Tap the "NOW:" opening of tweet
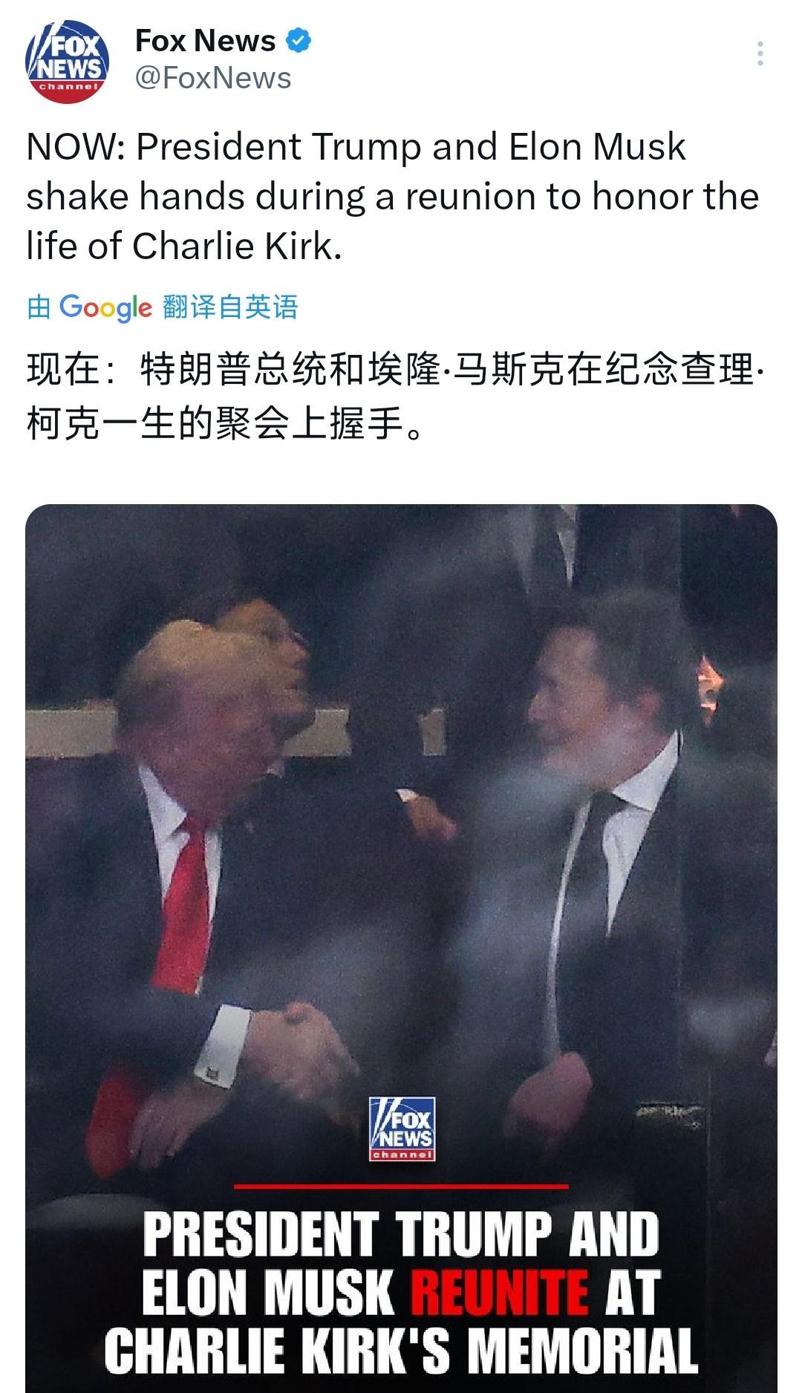The image size is (802, 1393). [75, 147]
